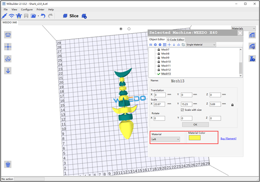
Task: Click the yellow Material Color swatch
Action: tap(194, 138)
